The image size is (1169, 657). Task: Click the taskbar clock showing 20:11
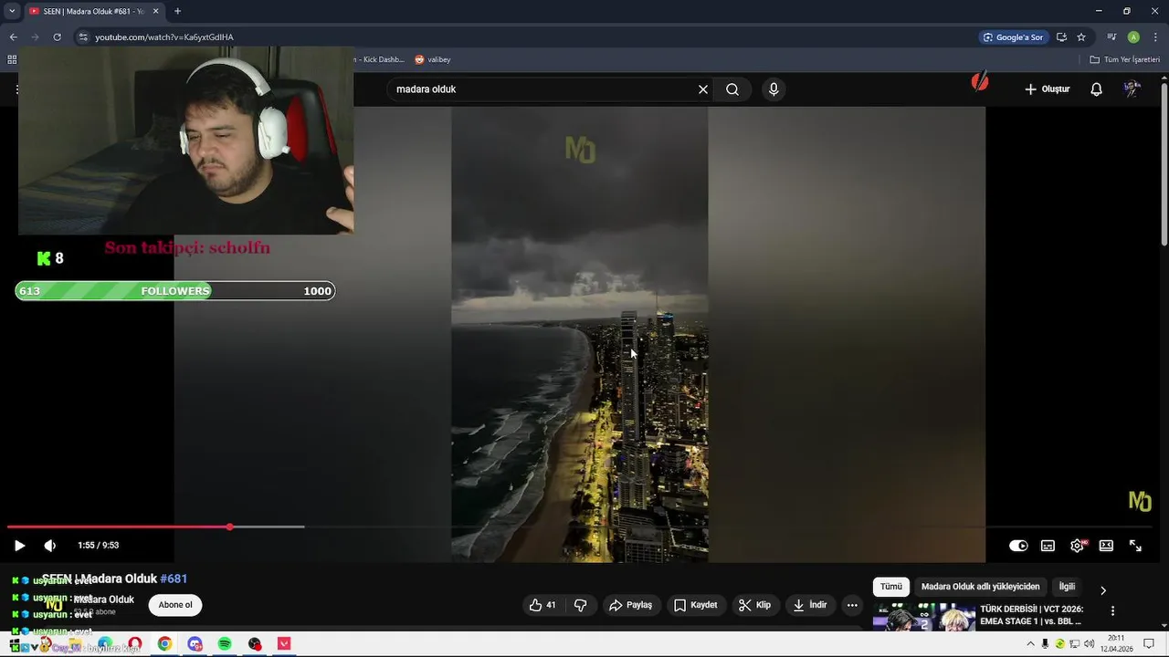click(1116, 643)
